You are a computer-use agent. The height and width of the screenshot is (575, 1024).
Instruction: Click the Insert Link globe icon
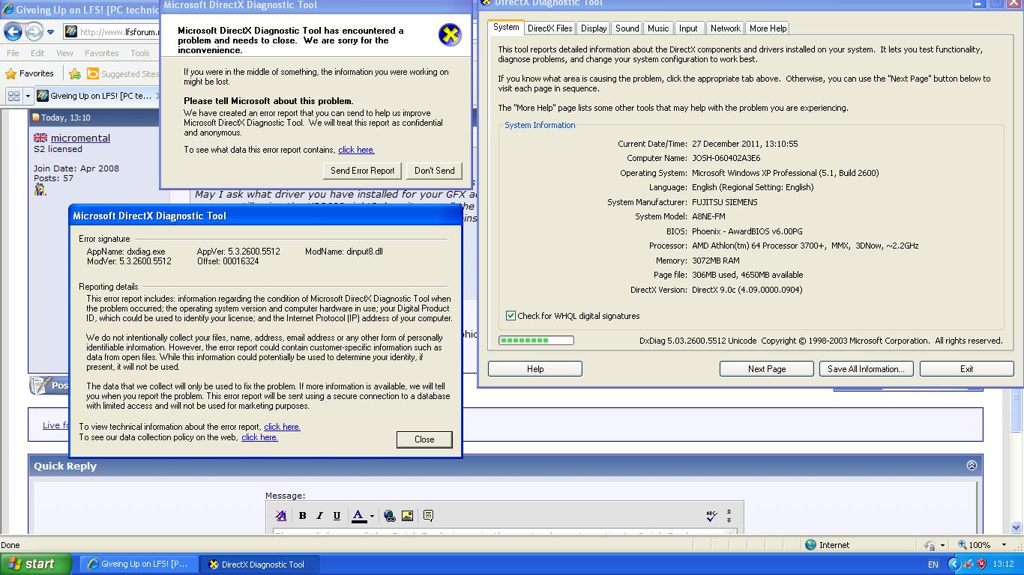(389, 516)
